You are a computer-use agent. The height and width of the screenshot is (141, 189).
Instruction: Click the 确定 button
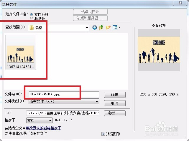pos(115,95)
